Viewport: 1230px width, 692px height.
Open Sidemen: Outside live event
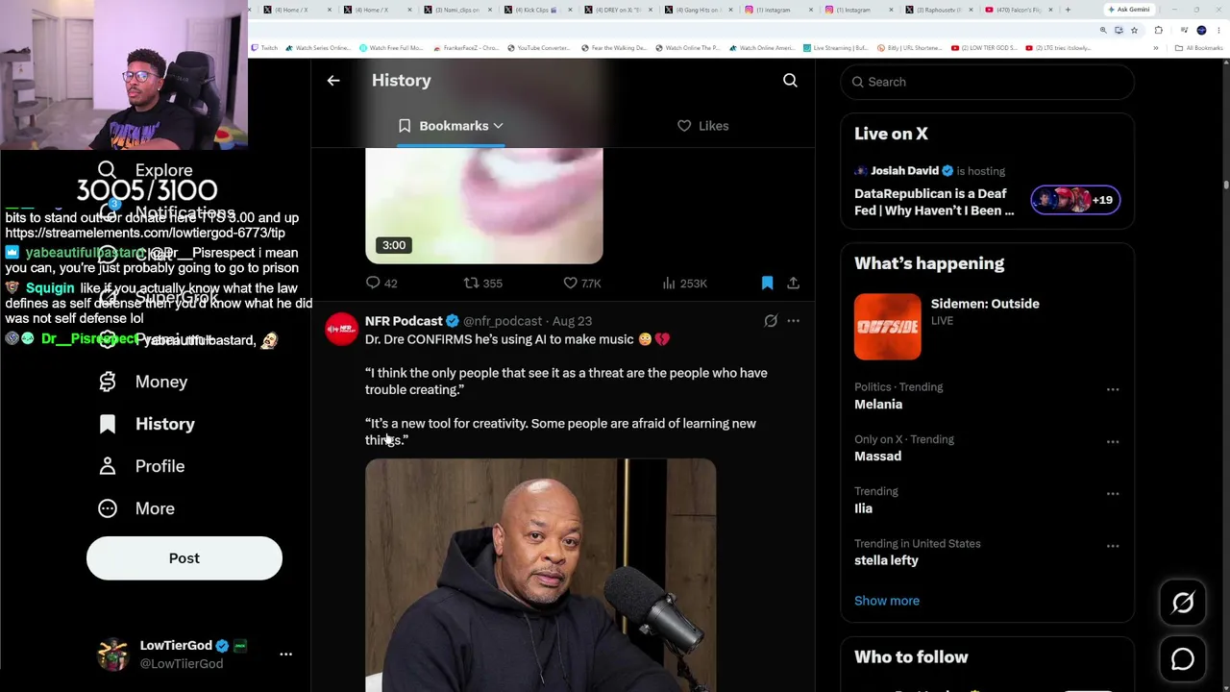tap(985, 304)
